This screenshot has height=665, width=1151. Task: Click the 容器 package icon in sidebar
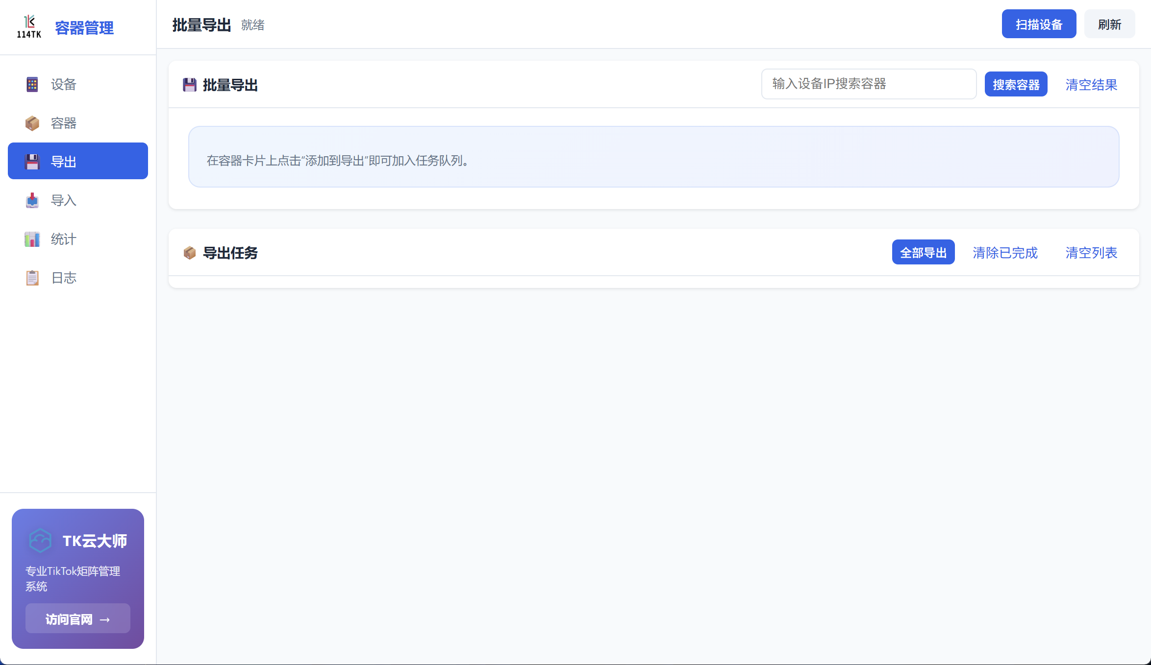click(x=32, y=123)
